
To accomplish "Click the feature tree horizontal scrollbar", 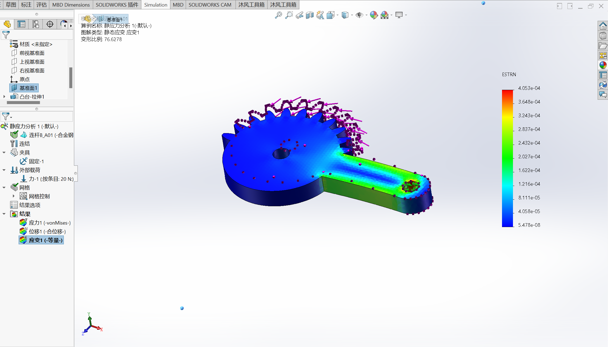I will click(23, 102).
